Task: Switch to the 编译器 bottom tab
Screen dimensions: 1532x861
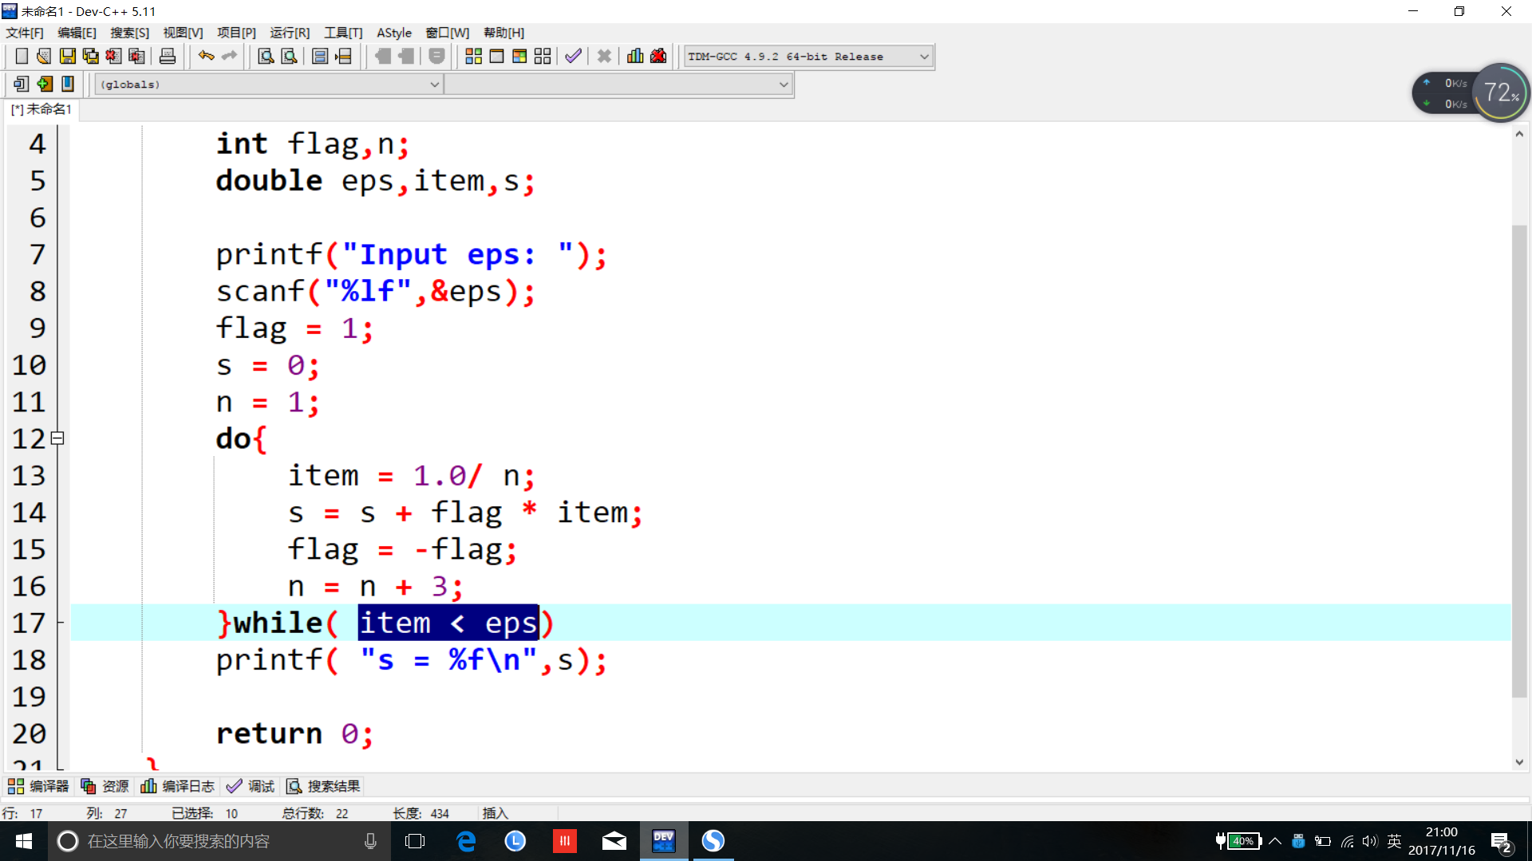Action: point(39,787)
